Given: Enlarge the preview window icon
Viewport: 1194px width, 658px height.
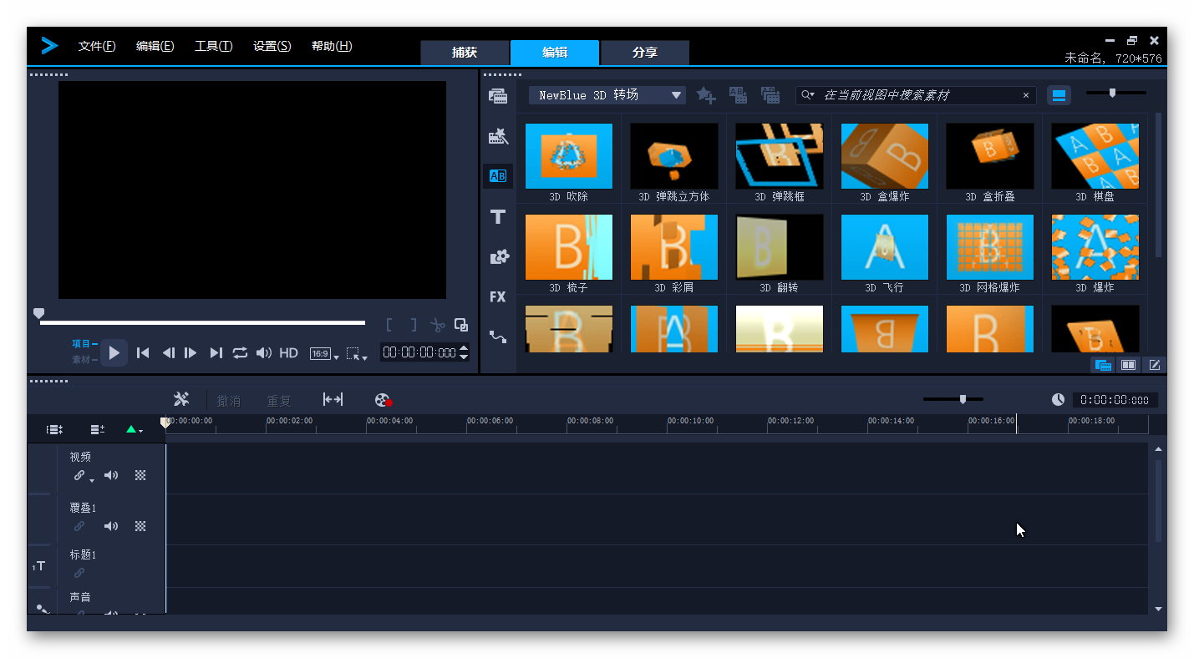Looking at the screenshot, I should (x=461, y=325).
